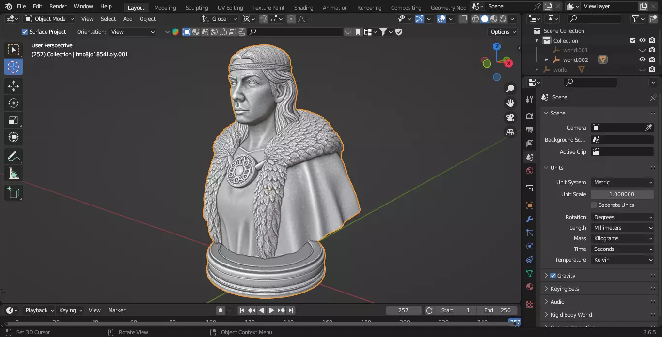Open the Object Mode dropdown

click(x=49, y=19)
